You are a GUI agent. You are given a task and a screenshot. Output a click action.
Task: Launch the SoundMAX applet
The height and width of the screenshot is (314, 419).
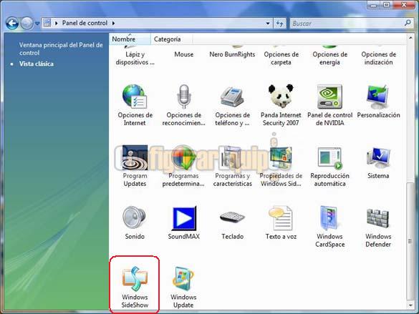(x=184, y=218)
